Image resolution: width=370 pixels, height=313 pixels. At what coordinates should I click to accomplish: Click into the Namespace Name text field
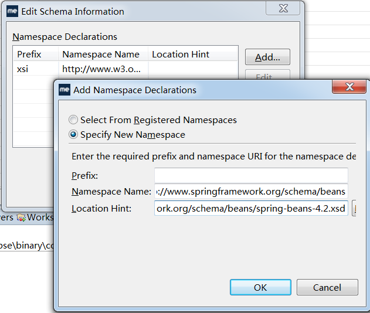coord(251,192)
